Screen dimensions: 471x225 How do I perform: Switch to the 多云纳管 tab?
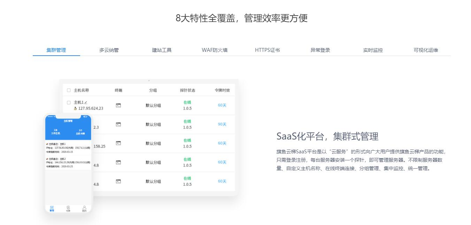tap(109, 50)
